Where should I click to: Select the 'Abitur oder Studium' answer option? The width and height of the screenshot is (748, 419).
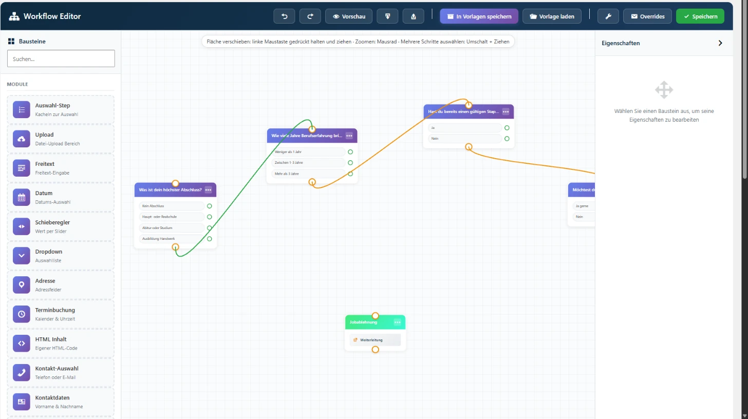pyautogui.click(x=172, y=228)
